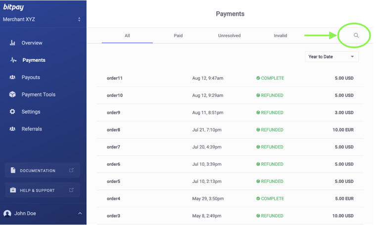Click REFUNDED status icon for order8
The image size is (380, 225).
pyautogui.click(x=258, y=130)
